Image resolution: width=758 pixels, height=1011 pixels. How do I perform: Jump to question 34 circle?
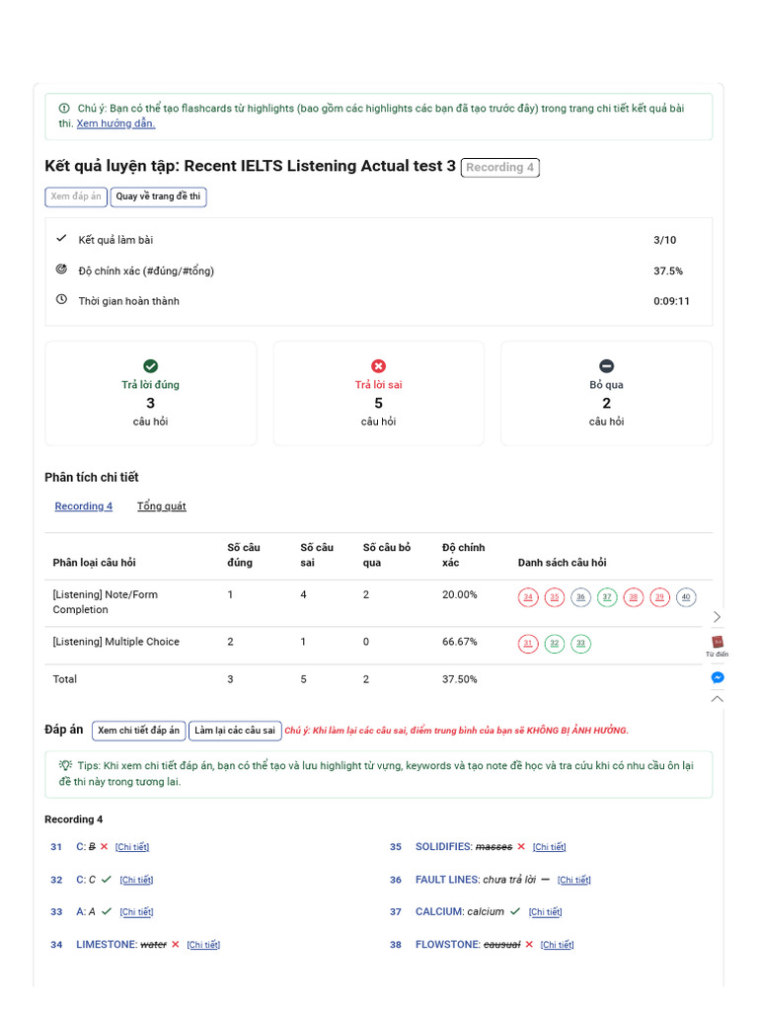click(x=528, y=597)
